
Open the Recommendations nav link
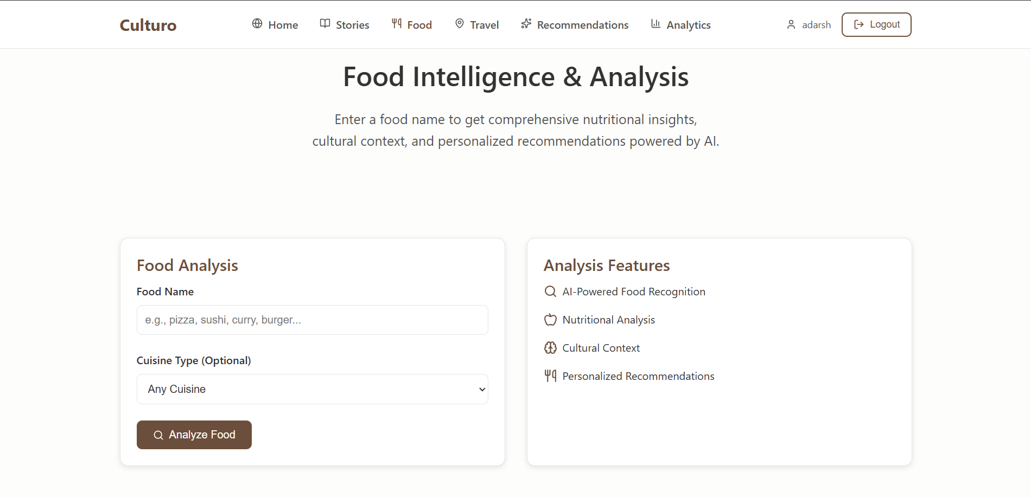(x=575, y=24)
